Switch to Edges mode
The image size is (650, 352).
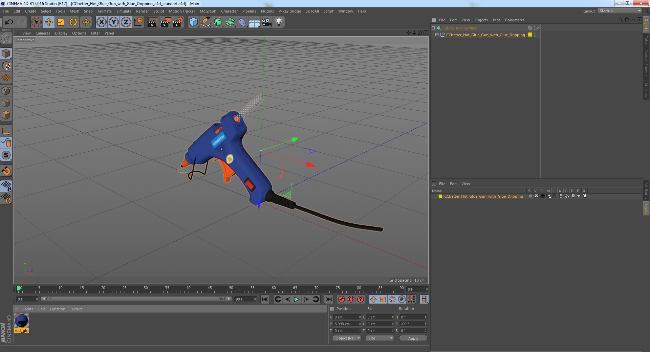[x=6, y=103]
